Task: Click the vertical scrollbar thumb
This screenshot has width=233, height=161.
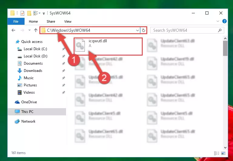Action: pyautogui.click(x=225, y=48)
